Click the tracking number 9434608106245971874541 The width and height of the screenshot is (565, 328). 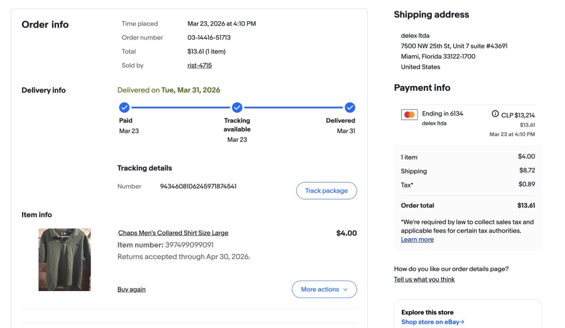[x=198, y=186]
